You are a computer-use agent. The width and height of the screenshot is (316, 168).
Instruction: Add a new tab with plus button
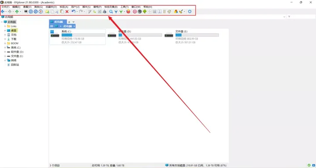coord(69,22)
